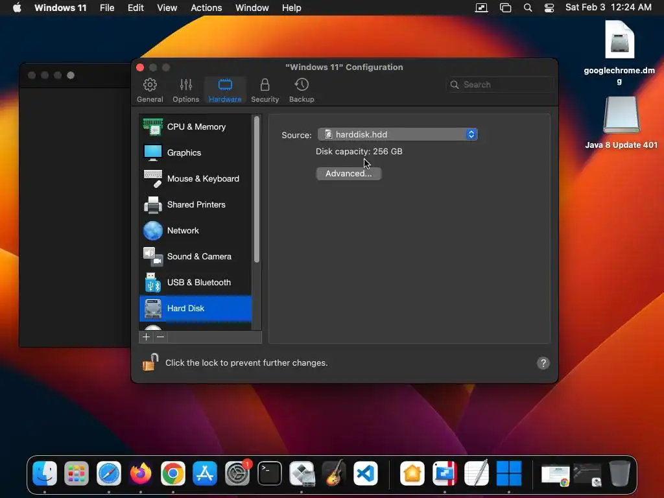This screenshot has width=664, height=498.
Task: Open the Apple menu
Action: click(x=17, y=8)
